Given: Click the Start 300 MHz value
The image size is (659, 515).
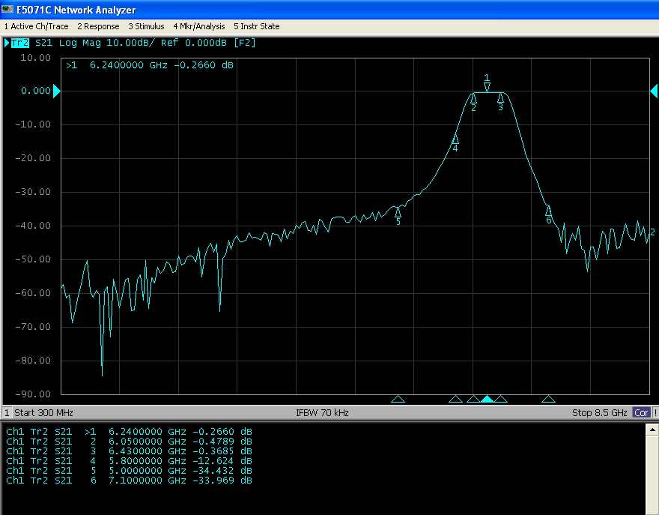Looking at the screenshot, I should pos(44,413).
